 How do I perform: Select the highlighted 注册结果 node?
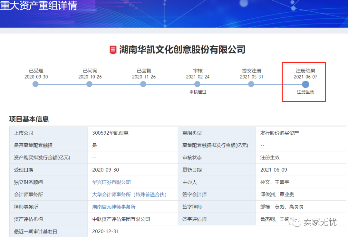(x=305, y=84)
